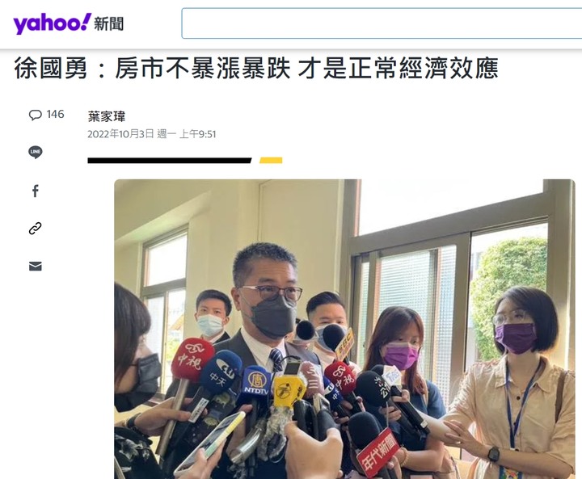Image resolution: width=582 pixels, height=479 pixels.
Task: Open the comments bubble icon
Action: [36, 115]
